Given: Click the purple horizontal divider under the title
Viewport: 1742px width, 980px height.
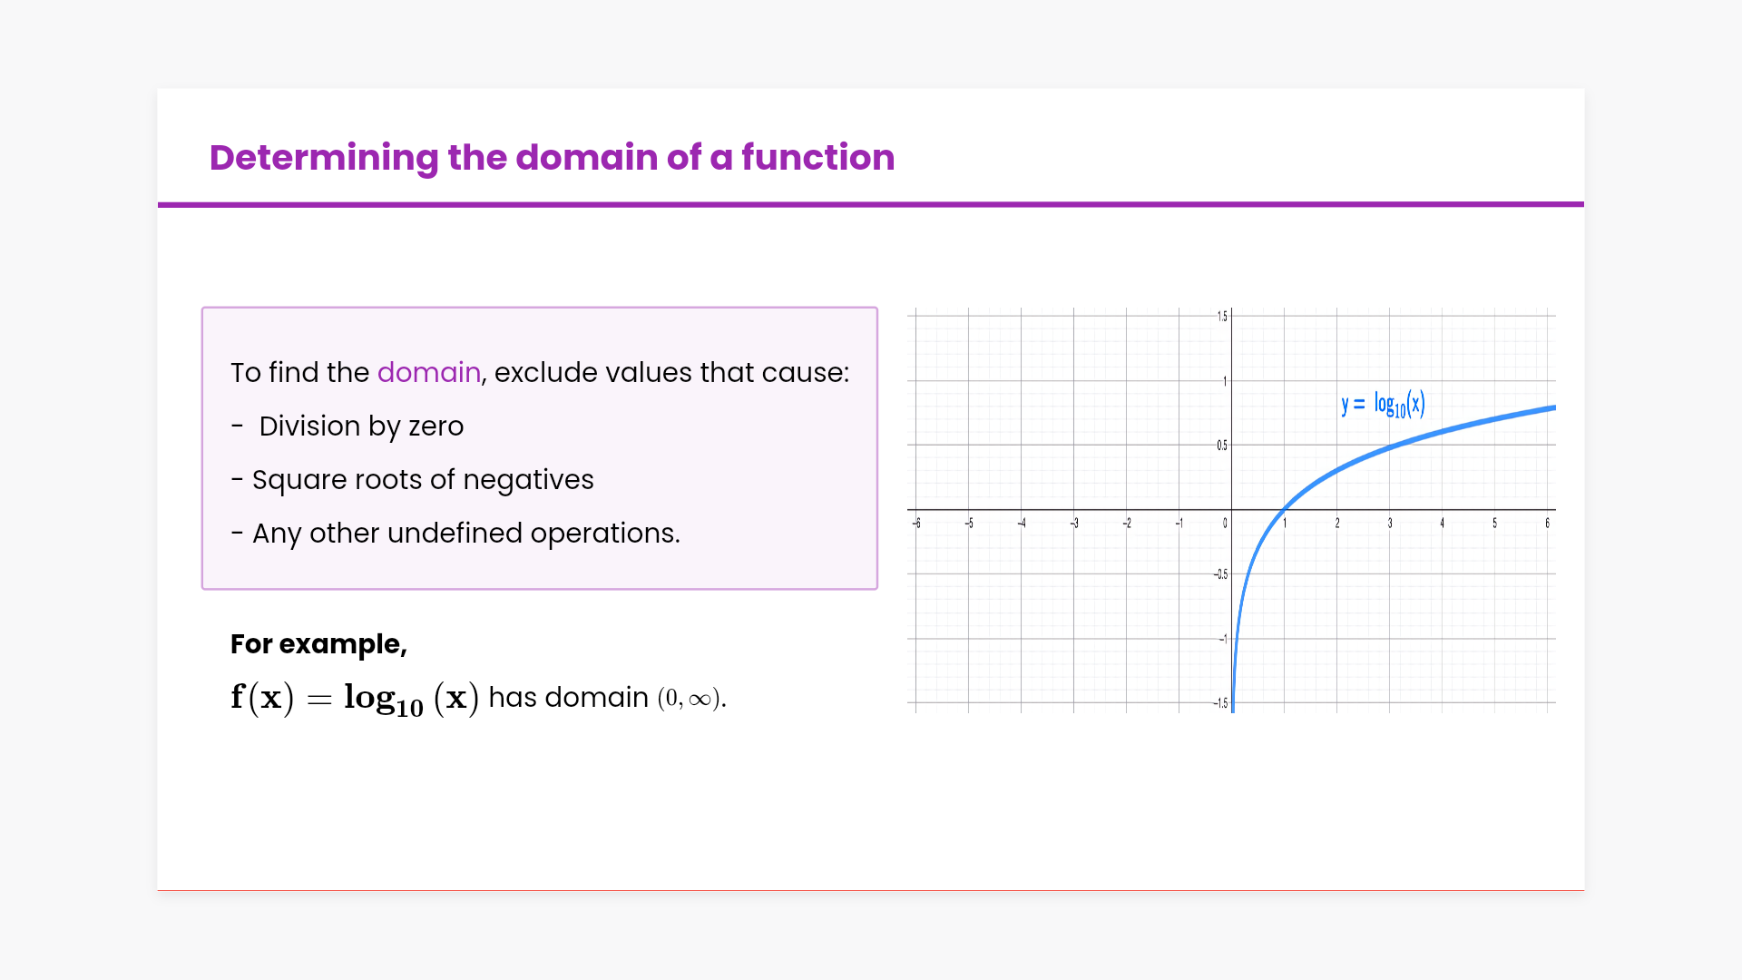Looking at the screenshot, I should (871, 204).
